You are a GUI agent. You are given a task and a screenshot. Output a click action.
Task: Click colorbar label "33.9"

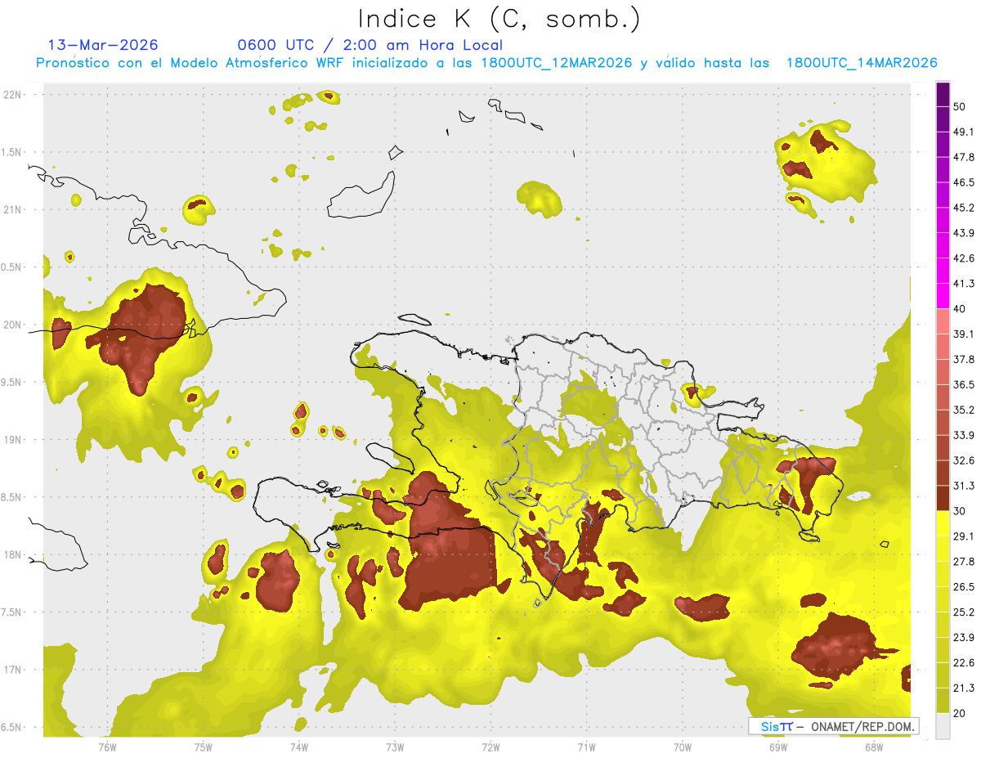click(964, 435)
